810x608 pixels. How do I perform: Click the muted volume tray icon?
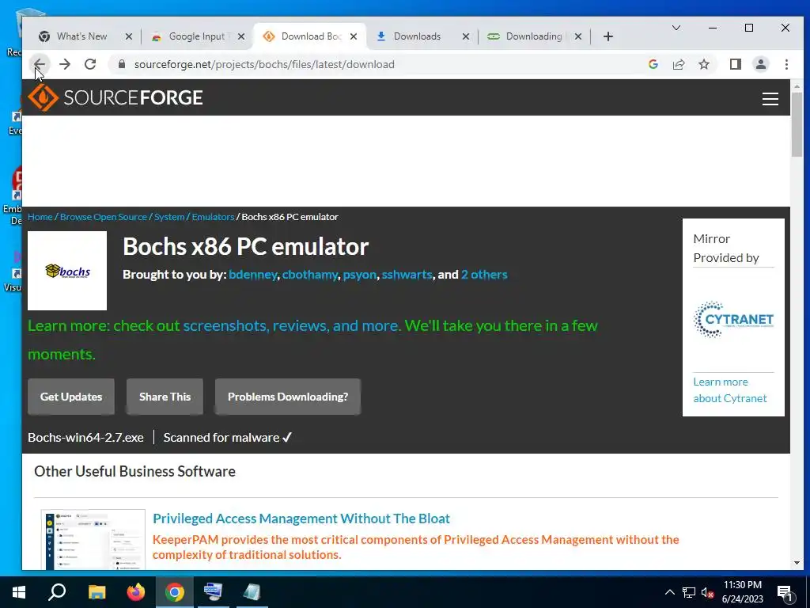(x=707, y=592)
